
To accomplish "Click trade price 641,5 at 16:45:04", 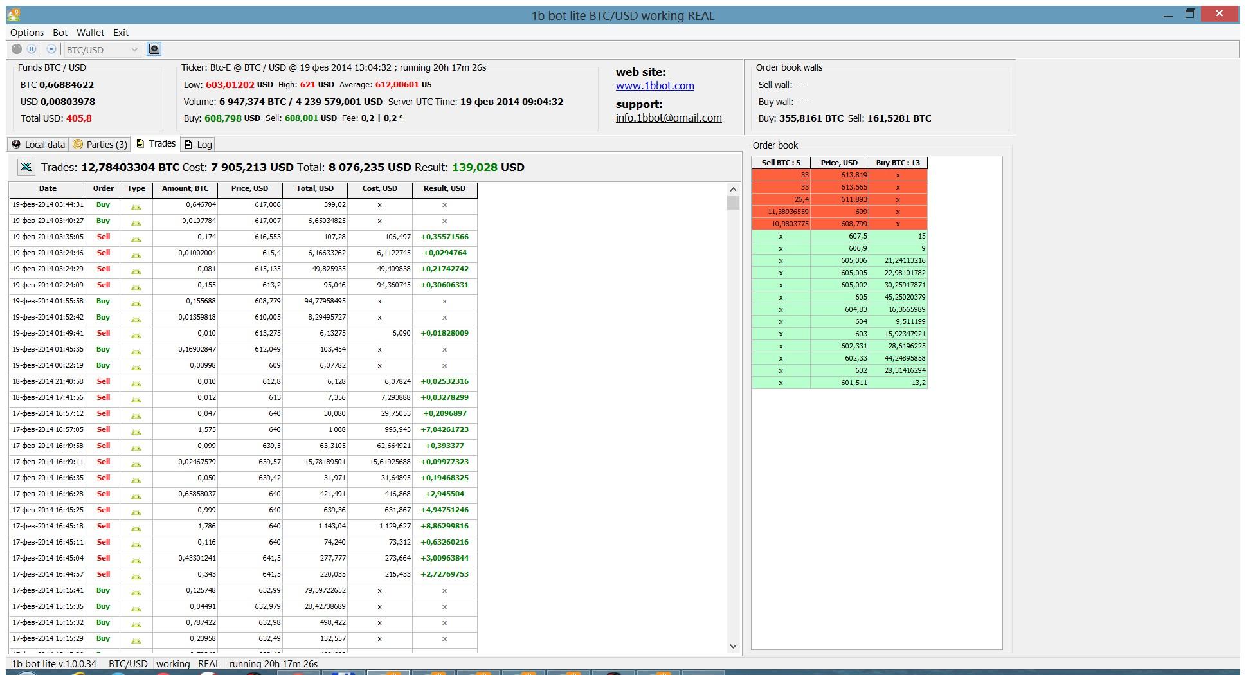I will click(x=271, y=559).
